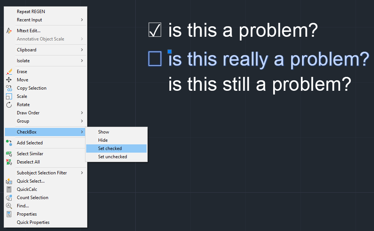Click the Find magnifier icon

(x=9, y=205)
